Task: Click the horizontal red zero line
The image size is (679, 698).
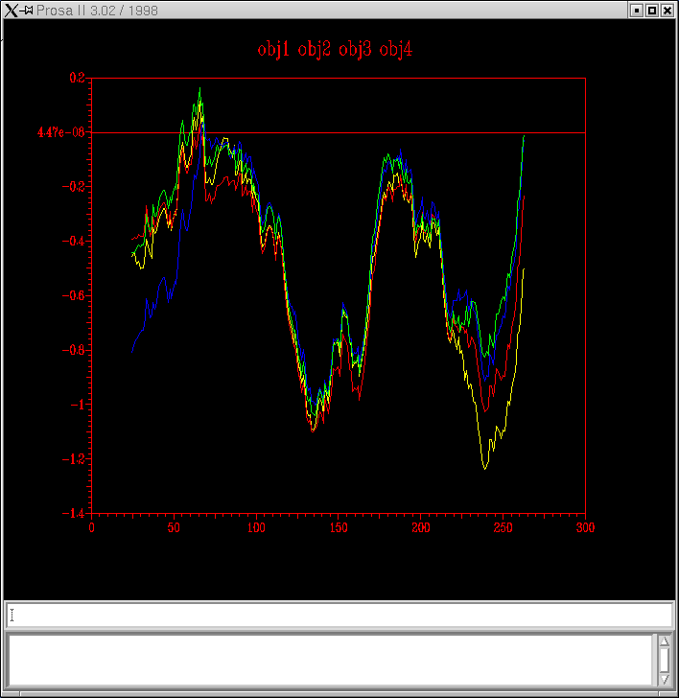Action: click(384, 132)
